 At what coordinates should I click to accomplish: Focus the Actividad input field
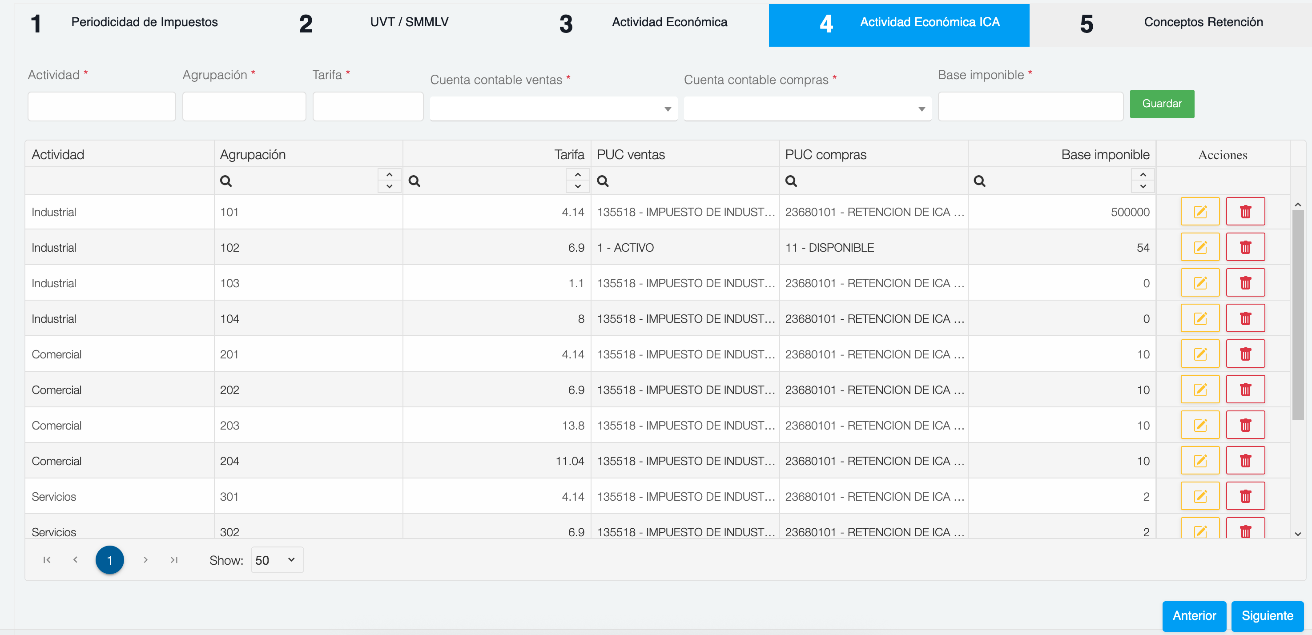point(102,106)
